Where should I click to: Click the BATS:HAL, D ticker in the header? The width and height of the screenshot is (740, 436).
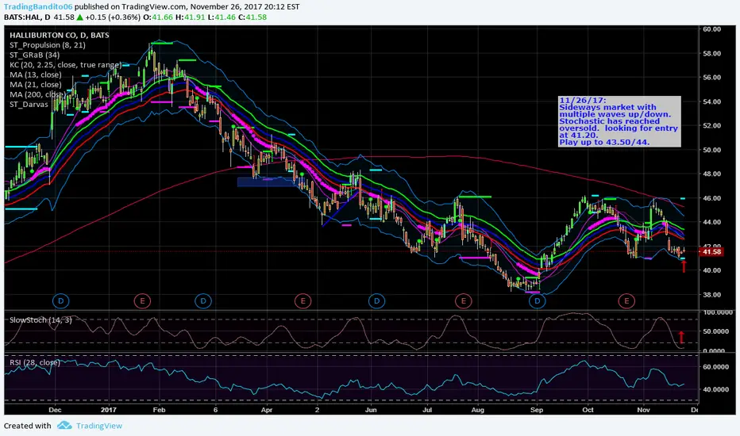27,17
